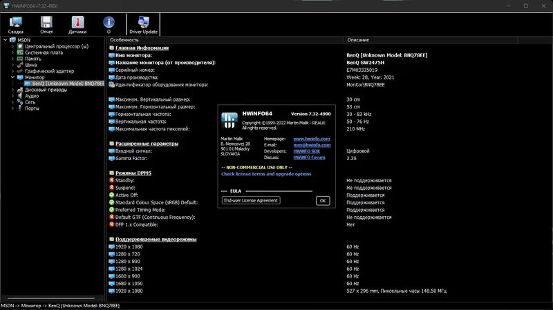Click the Главная Информация section heading
Image resolution: width=553 pixels, height=310 pixels.
(142, 48)
